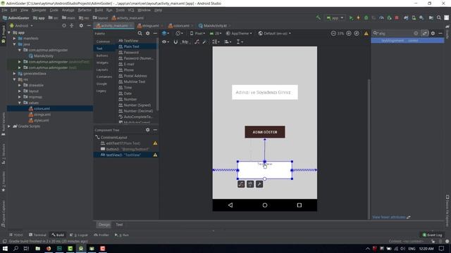The image size is (451, 253).
Task: Open Android project view dropdown
Action: tap(22, 25)
